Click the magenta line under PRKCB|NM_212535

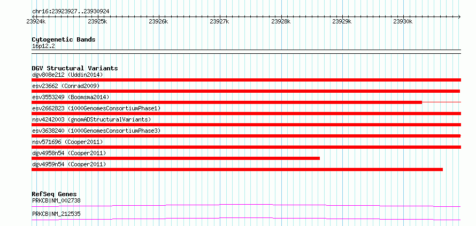pos(246,219)
